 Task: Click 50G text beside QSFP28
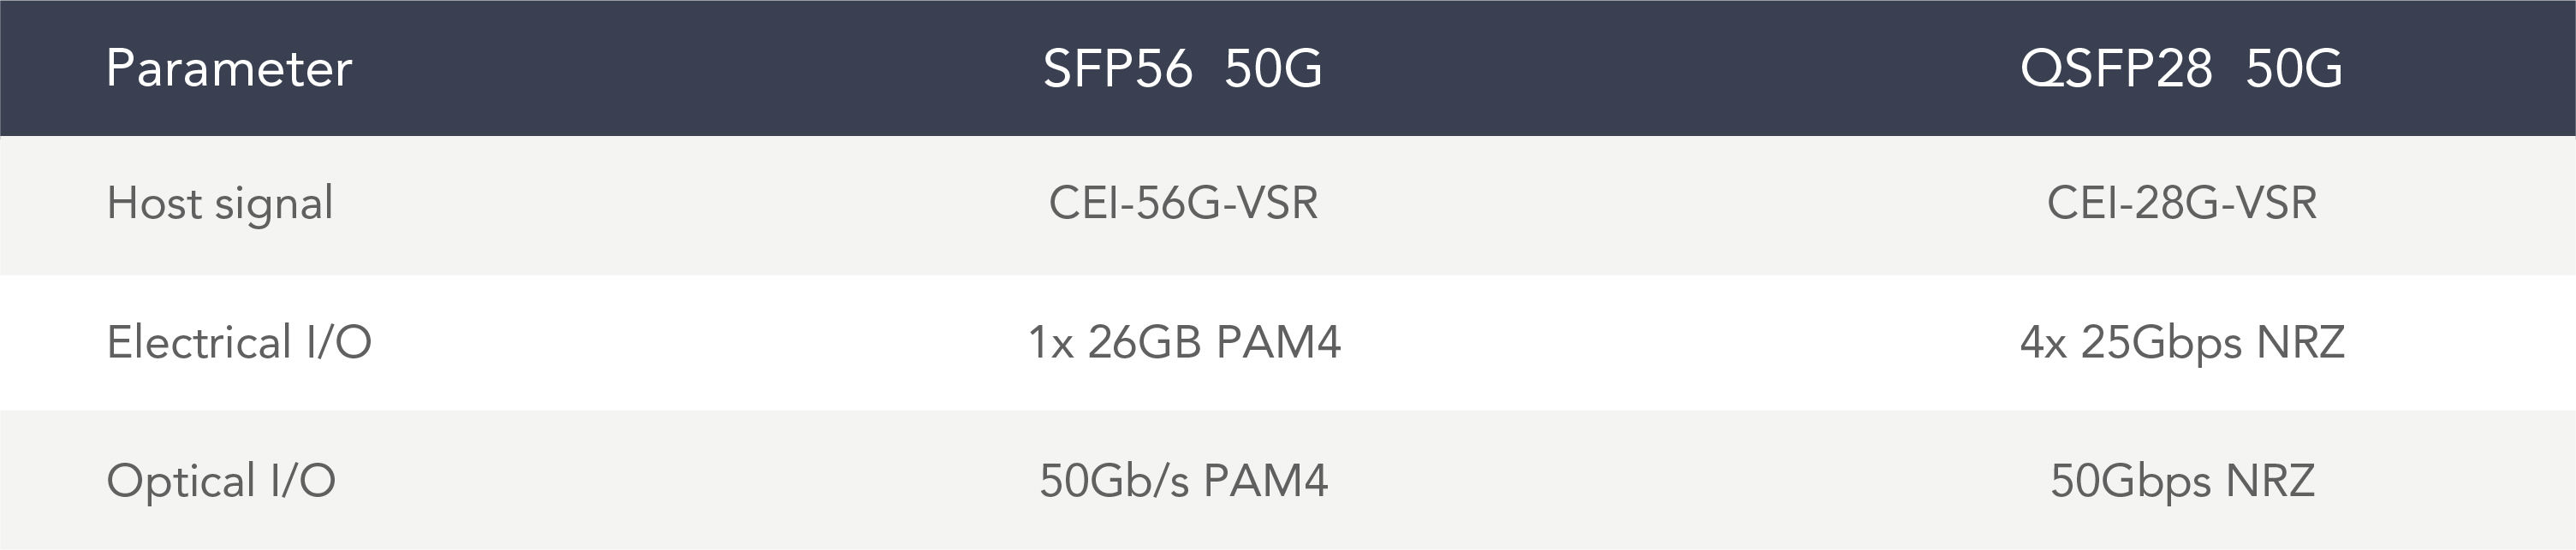(x=2294, y=69)
